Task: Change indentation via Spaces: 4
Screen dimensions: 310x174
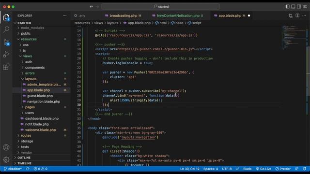Action: tap(211, 169)
